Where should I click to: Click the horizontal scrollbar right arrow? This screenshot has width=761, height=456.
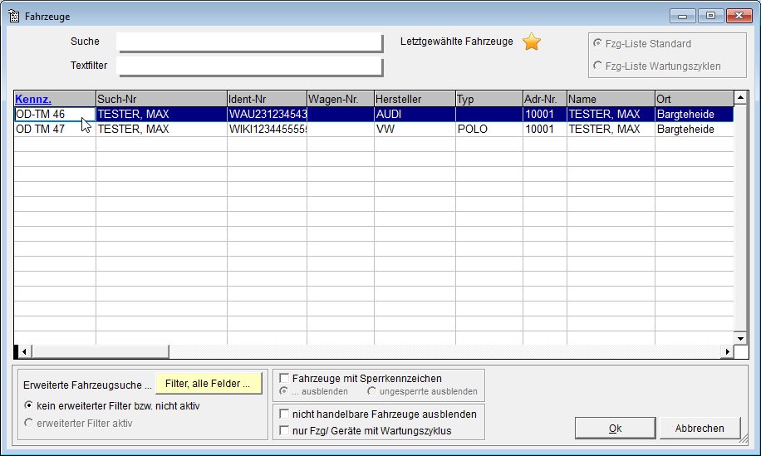point(728,351)
